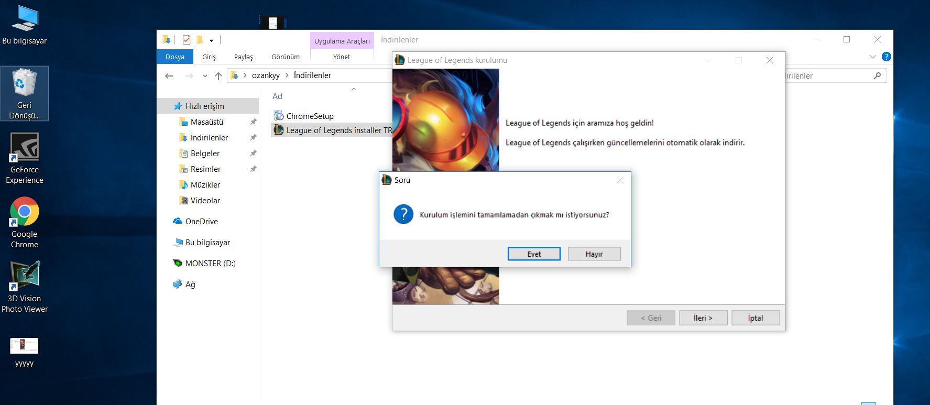Open 3D Vision Photo Viewer shortcut

25,287
